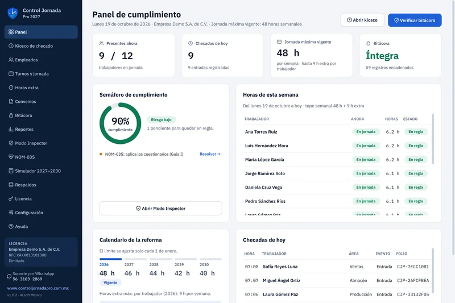
Task: Select Ana Torres Ruiz row
Action: coord(336,132)
